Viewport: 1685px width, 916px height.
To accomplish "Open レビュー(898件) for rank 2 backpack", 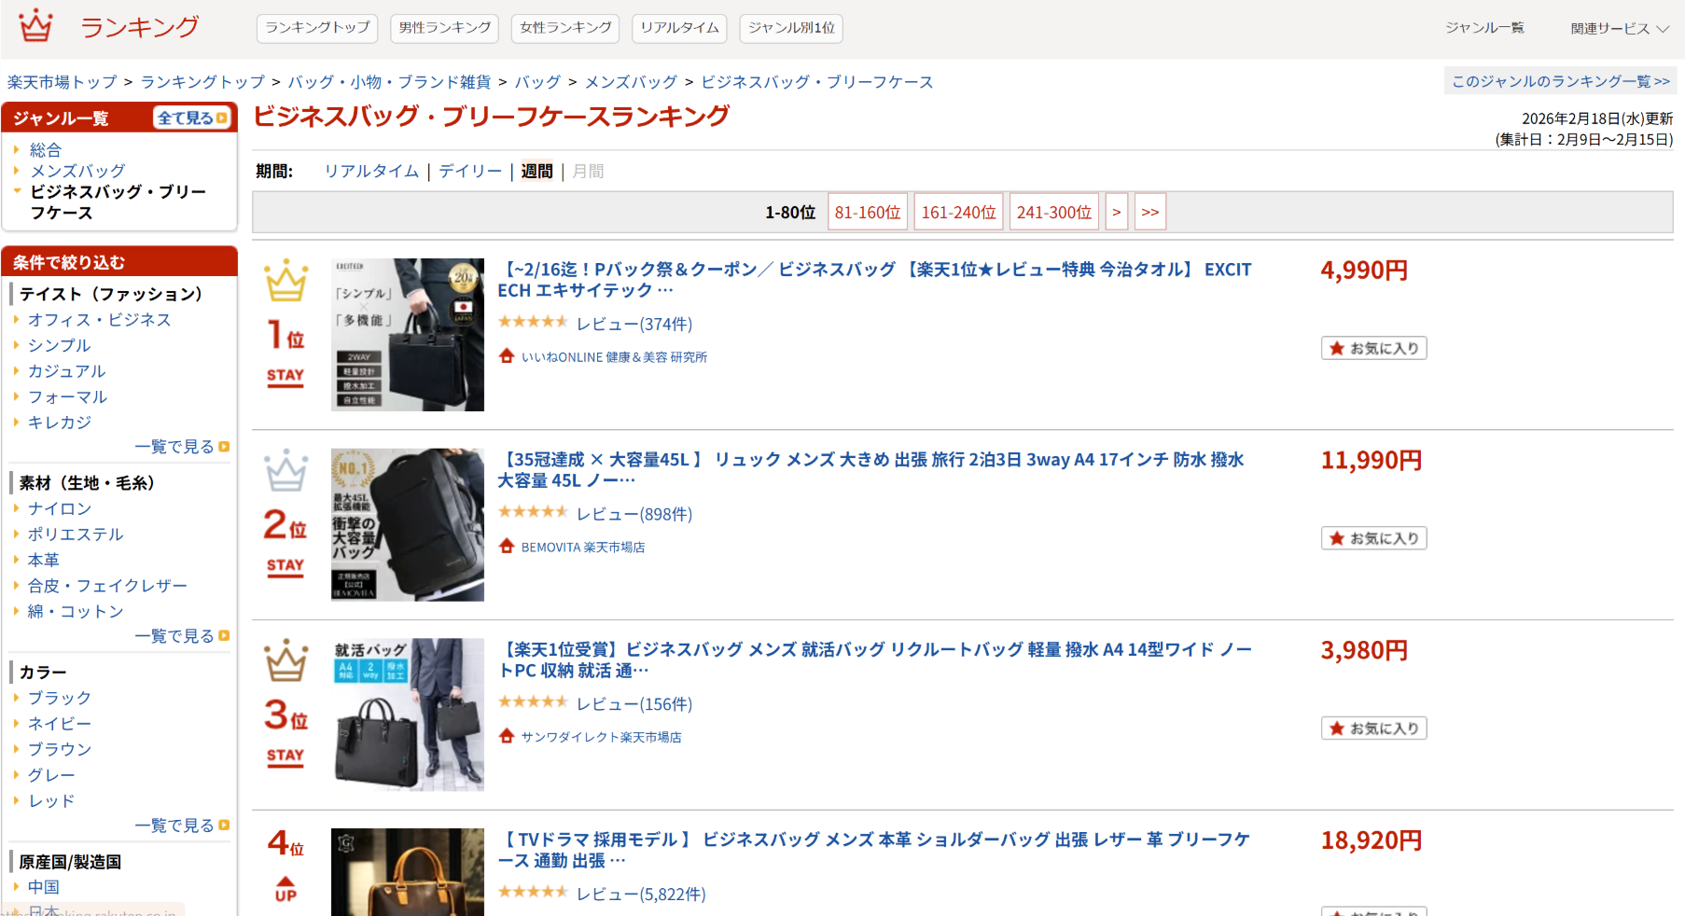I will pyautogui.click(x=634, y=514).
